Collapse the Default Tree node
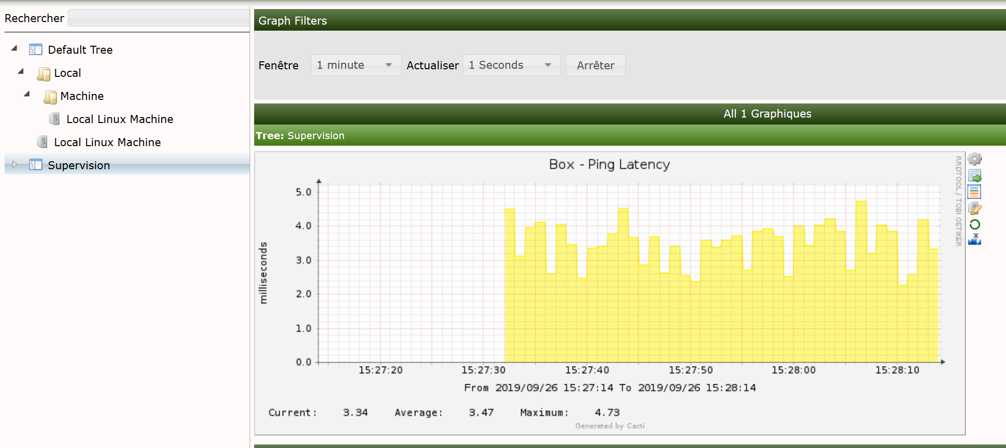The width and height of the screenshot is (1006, 448). 15,49
